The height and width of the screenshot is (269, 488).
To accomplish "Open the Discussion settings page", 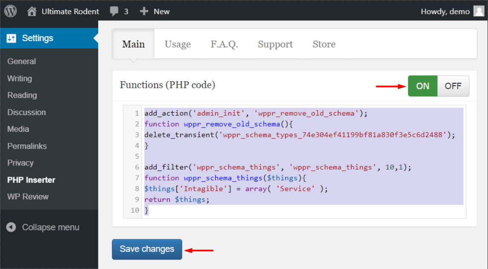I will (x=26, y=113).
